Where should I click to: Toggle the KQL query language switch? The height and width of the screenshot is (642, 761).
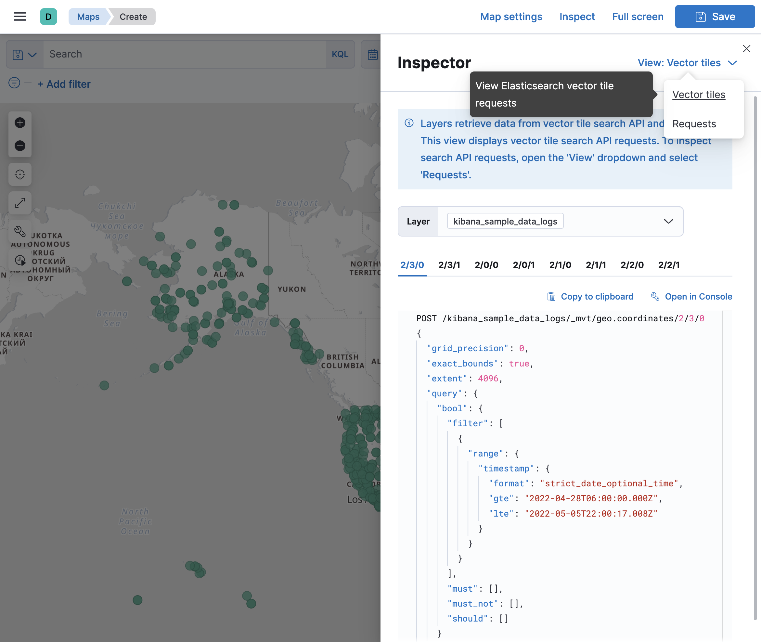(340, 54)
